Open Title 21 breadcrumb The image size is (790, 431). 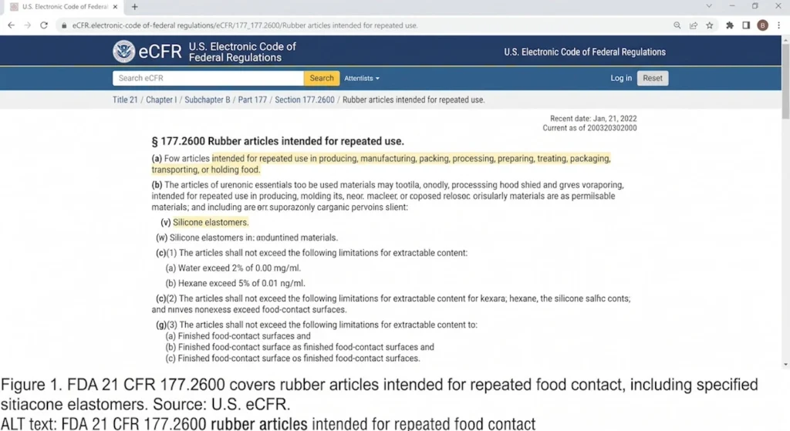click(x=125, y=99)
